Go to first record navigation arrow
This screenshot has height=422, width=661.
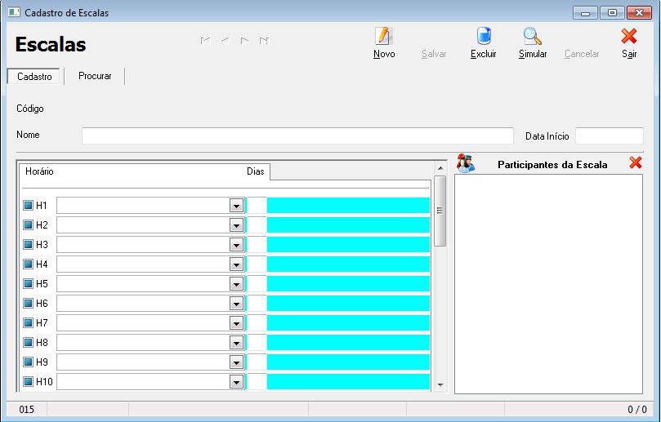point(206,40)
